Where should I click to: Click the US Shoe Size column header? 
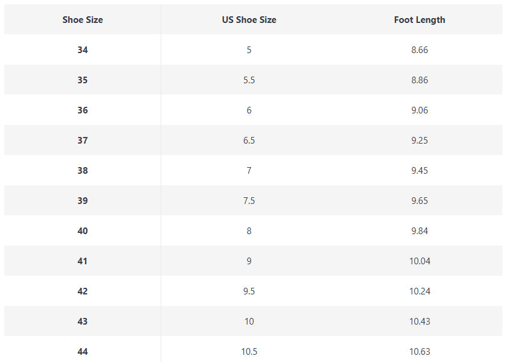[x=249, y=20]
